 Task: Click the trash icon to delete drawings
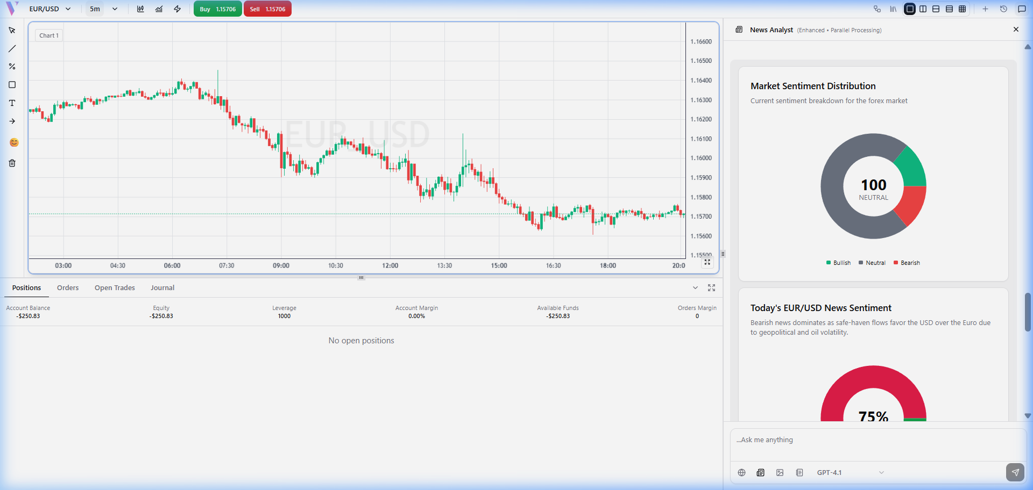[x=12, y=163]
